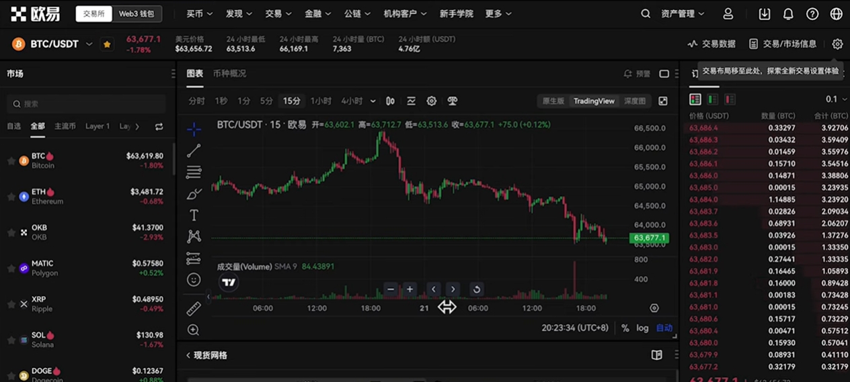Screen dimensions: 850x382
Task: Favorite OKB in the market list
Action: point(11,232)
